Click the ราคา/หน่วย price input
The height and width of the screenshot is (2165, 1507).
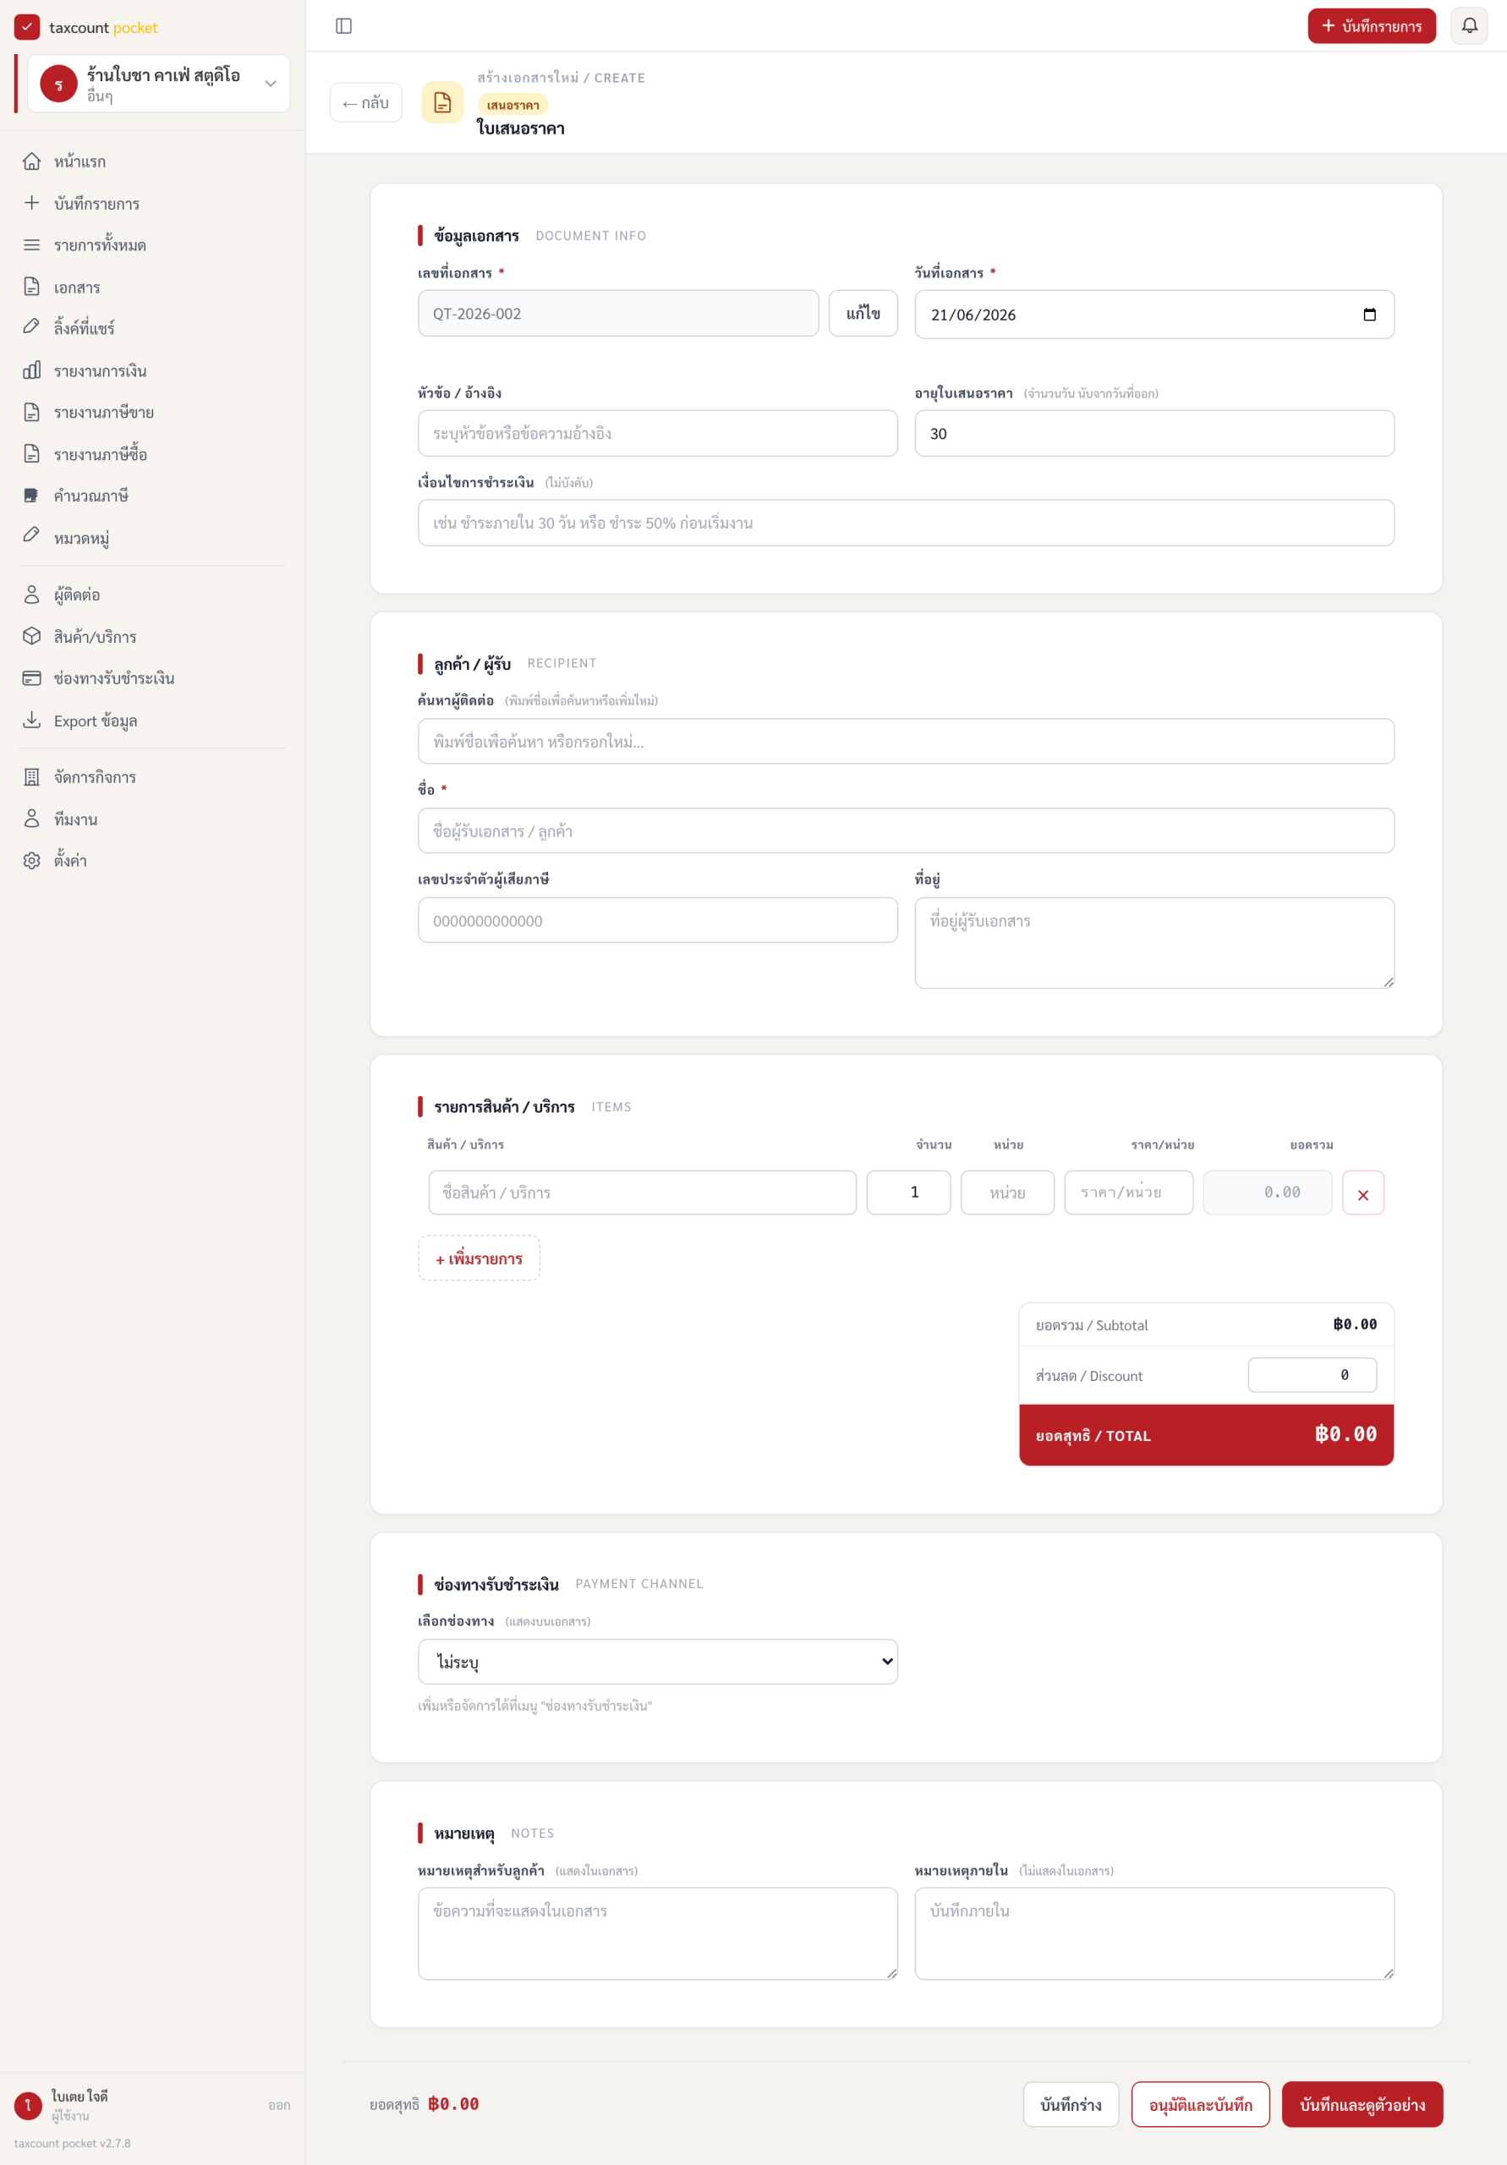pos(1129,1192)
